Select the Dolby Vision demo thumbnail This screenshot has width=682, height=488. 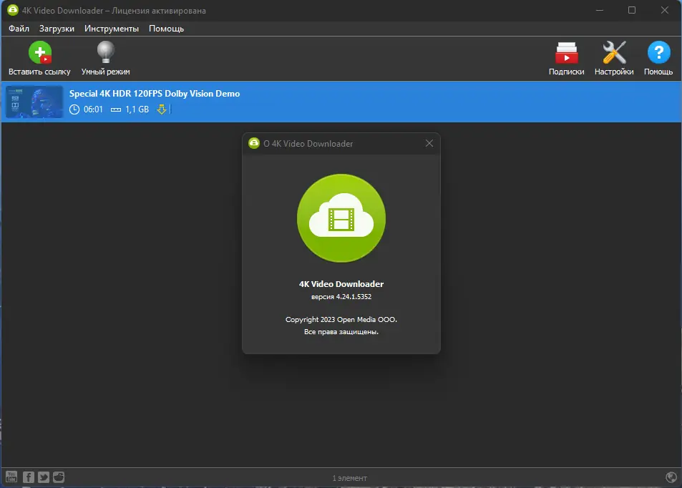[34, 102]
